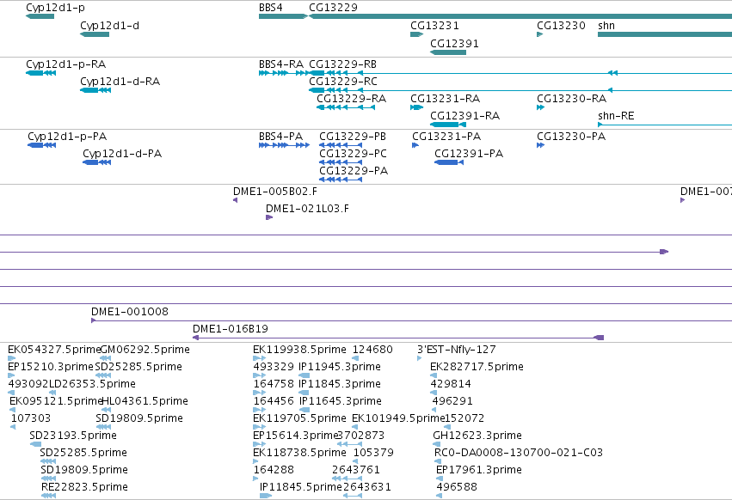Click EST label EK119938.5prime
The width and height of the screenshot is (732, 500).
coord(299,350)
